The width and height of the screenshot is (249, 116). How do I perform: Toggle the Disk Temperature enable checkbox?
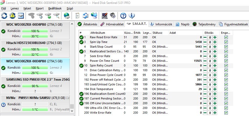point(226,89)
